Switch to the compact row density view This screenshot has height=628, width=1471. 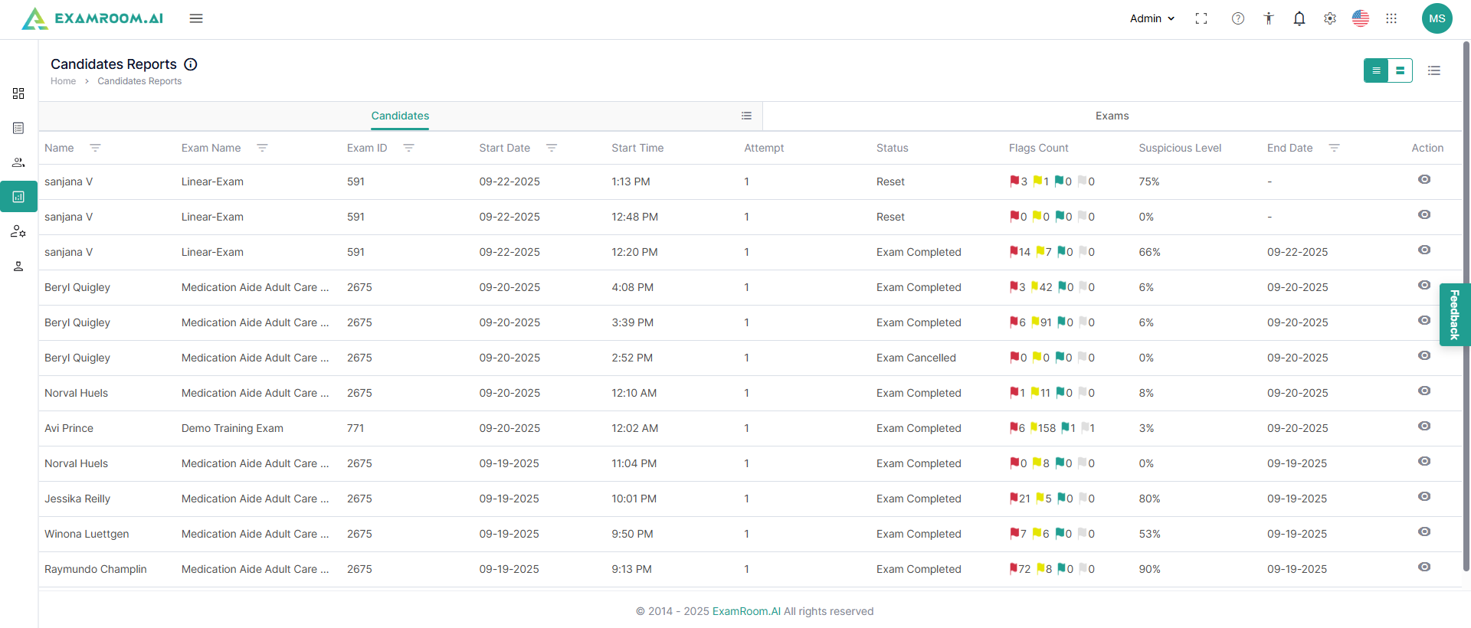pos(1376,70)
